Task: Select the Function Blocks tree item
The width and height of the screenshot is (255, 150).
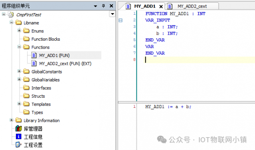Action: point(46,39)
